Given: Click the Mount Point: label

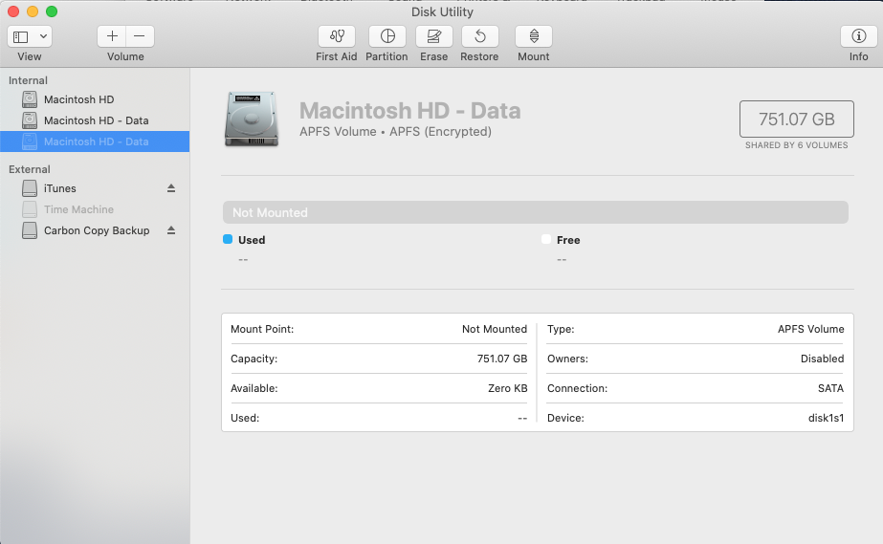Looking at the screenshot, I should click(262, 329).
